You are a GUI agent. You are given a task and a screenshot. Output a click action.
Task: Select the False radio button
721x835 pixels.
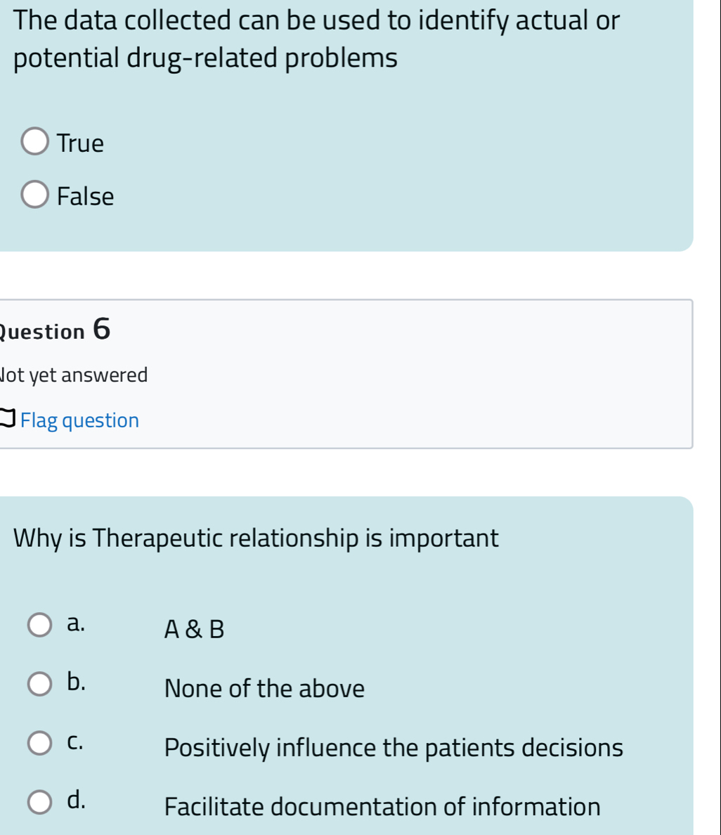tap(35, 195)
